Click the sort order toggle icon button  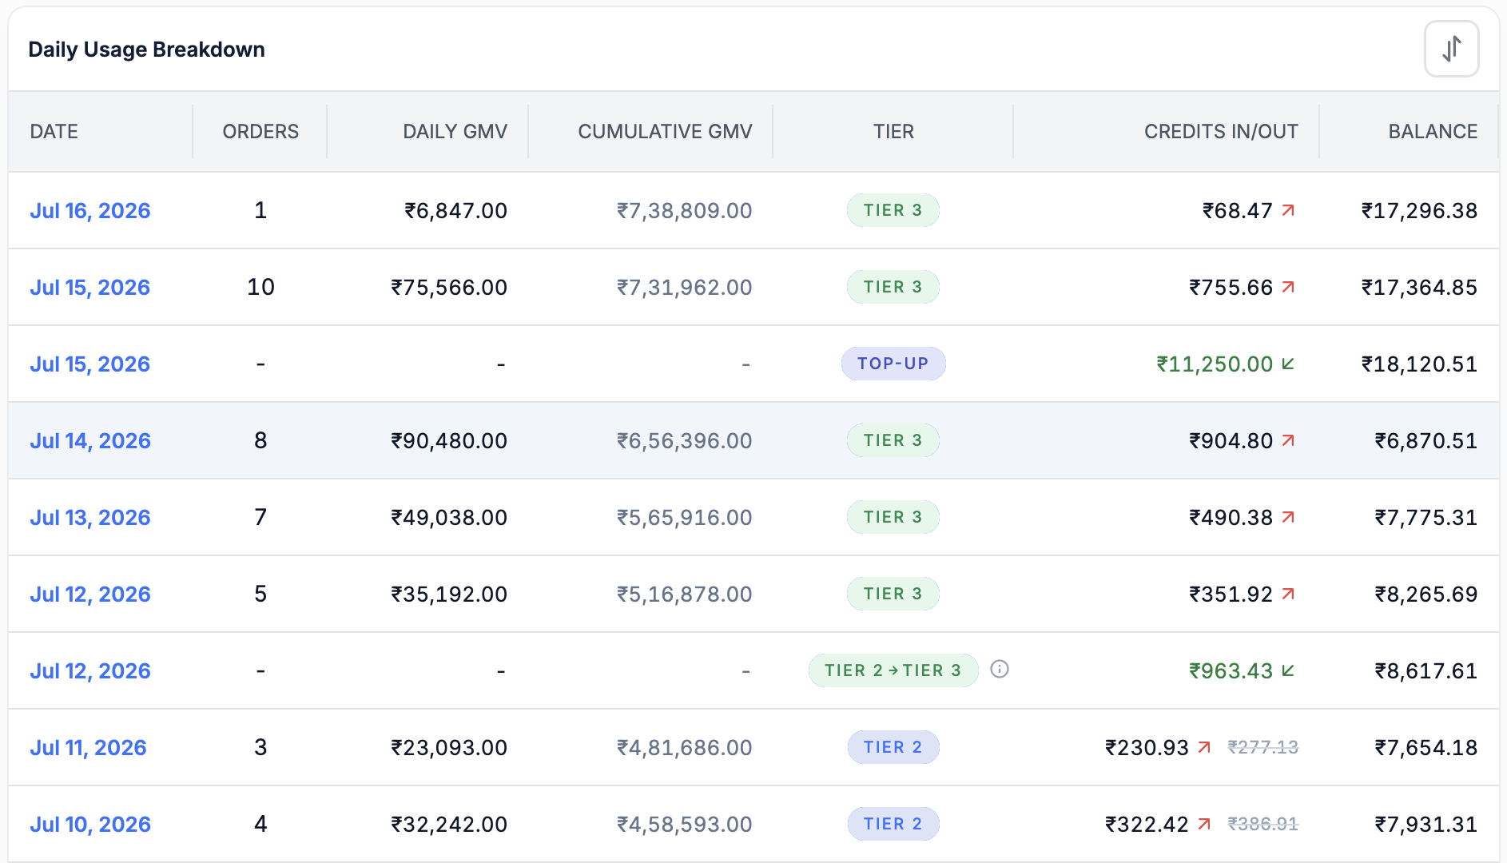(x=1451, y=49)
